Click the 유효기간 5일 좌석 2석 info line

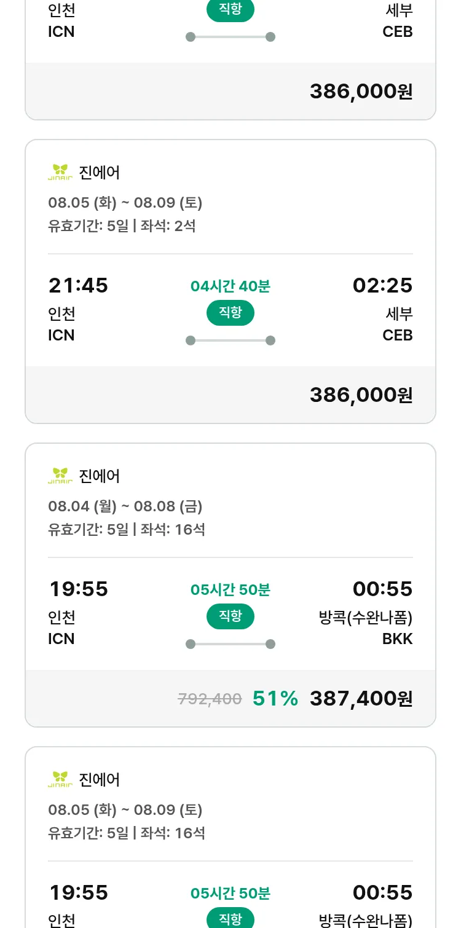tap(122, 226)
